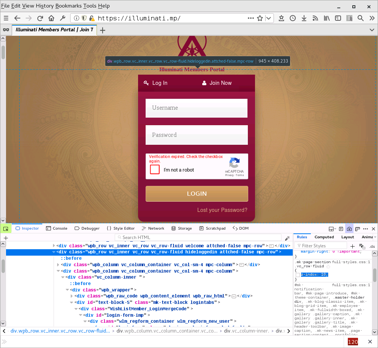This screenshot has width=378, height=348.
Task: Expand more sidebar tabs dropdown
Action: click(x=375, y=237)
